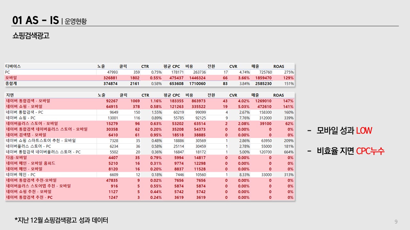Click the 지면 column header
Image resolution: width=410 pixels, height=230 pixels.
coord(10,95)
